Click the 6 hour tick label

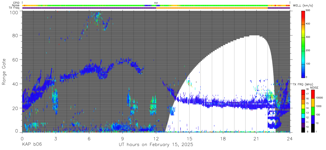89,138
